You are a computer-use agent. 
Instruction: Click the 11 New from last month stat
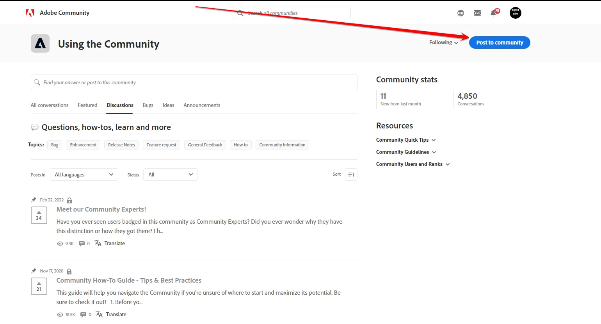[401, 99]
